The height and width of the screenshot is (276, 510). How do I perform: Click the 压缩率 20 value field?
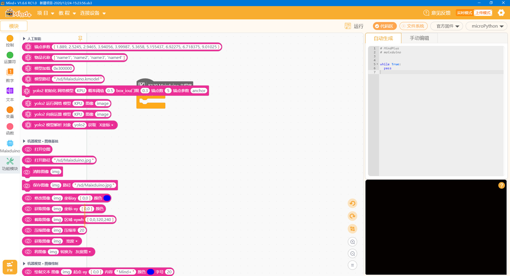point(82,230)
